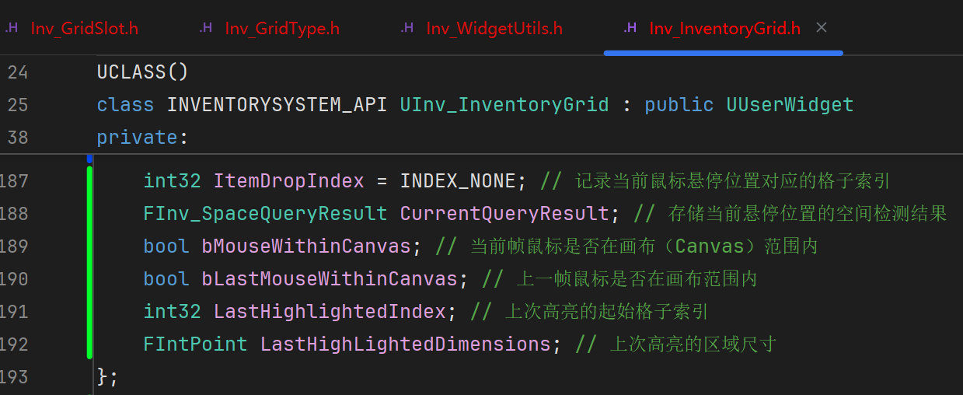Click the UCLASS() macro in sticky header
Screen dimensions: 963x395
(143, 72)
